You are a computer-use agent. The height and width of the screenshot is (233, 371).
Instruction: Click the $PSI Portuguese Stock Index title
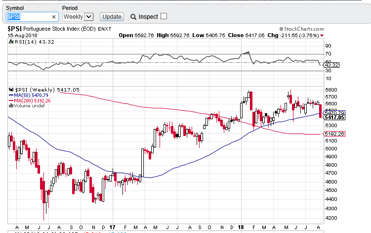59,29
